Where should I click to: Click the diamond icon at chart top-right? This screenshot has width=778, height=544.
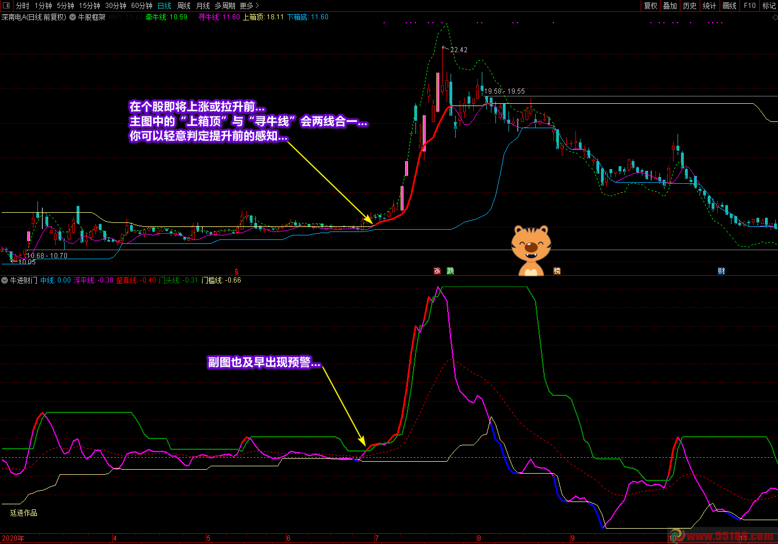coord(775,18)
